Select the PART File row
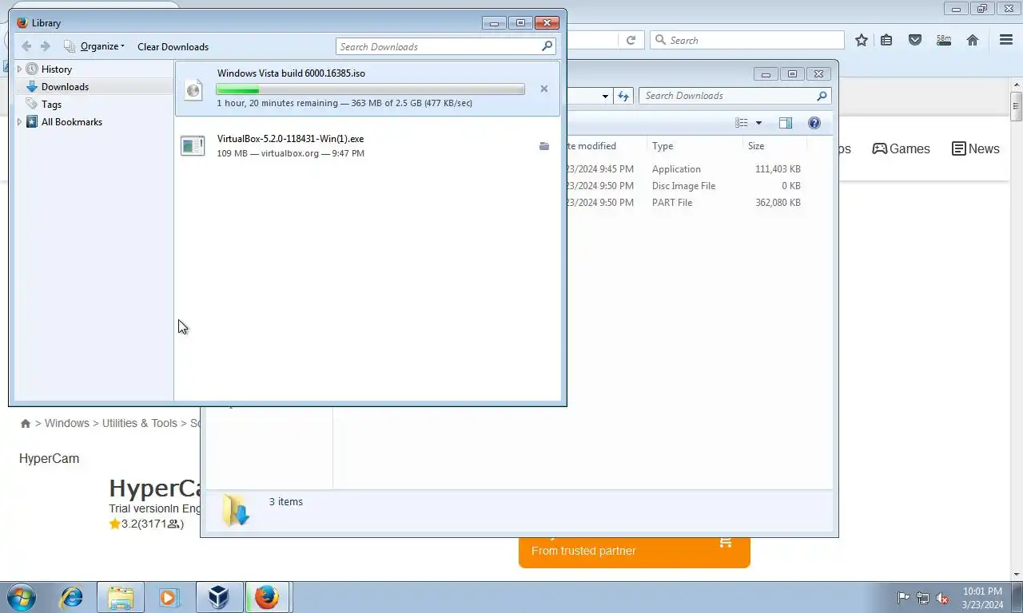 [x=687, y=203]
